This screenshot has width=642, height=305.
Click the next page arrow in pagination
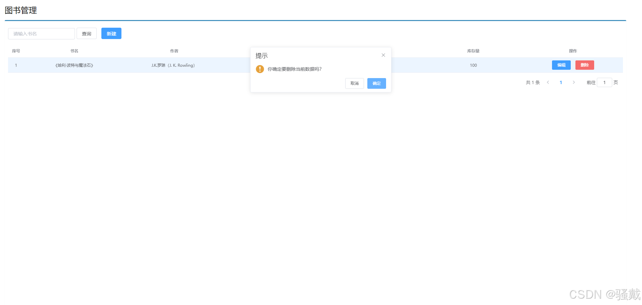click(574, 82)
